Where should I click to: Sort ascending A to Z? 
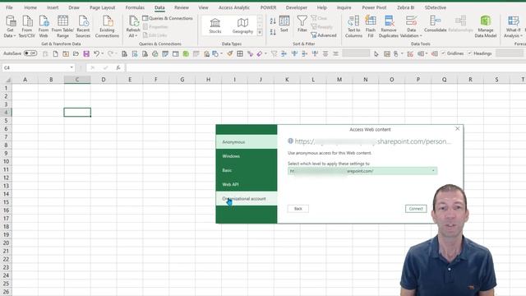click(273, 21)
